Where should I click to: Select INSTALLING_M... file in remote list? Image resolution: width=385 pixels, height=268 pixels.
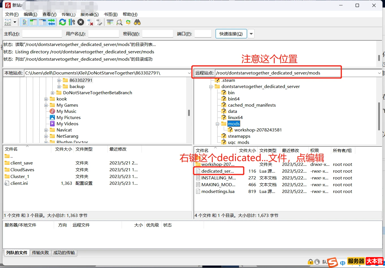tap(218, 178)
